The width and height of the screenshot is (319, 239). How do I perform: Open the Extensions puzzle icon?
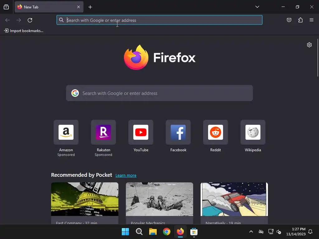pos(300,20)
